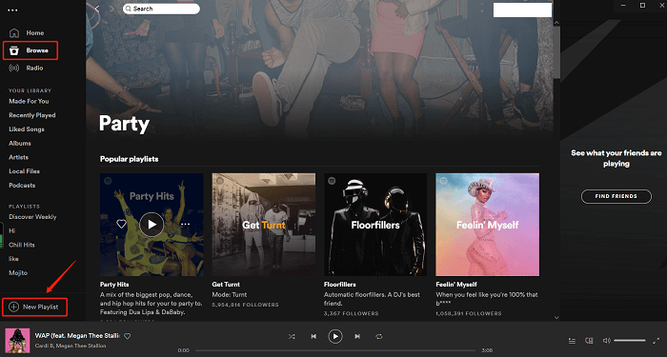Click the forward navigation arrow
The height and width of the screenshot is (357, 667).
pos(111,9)
